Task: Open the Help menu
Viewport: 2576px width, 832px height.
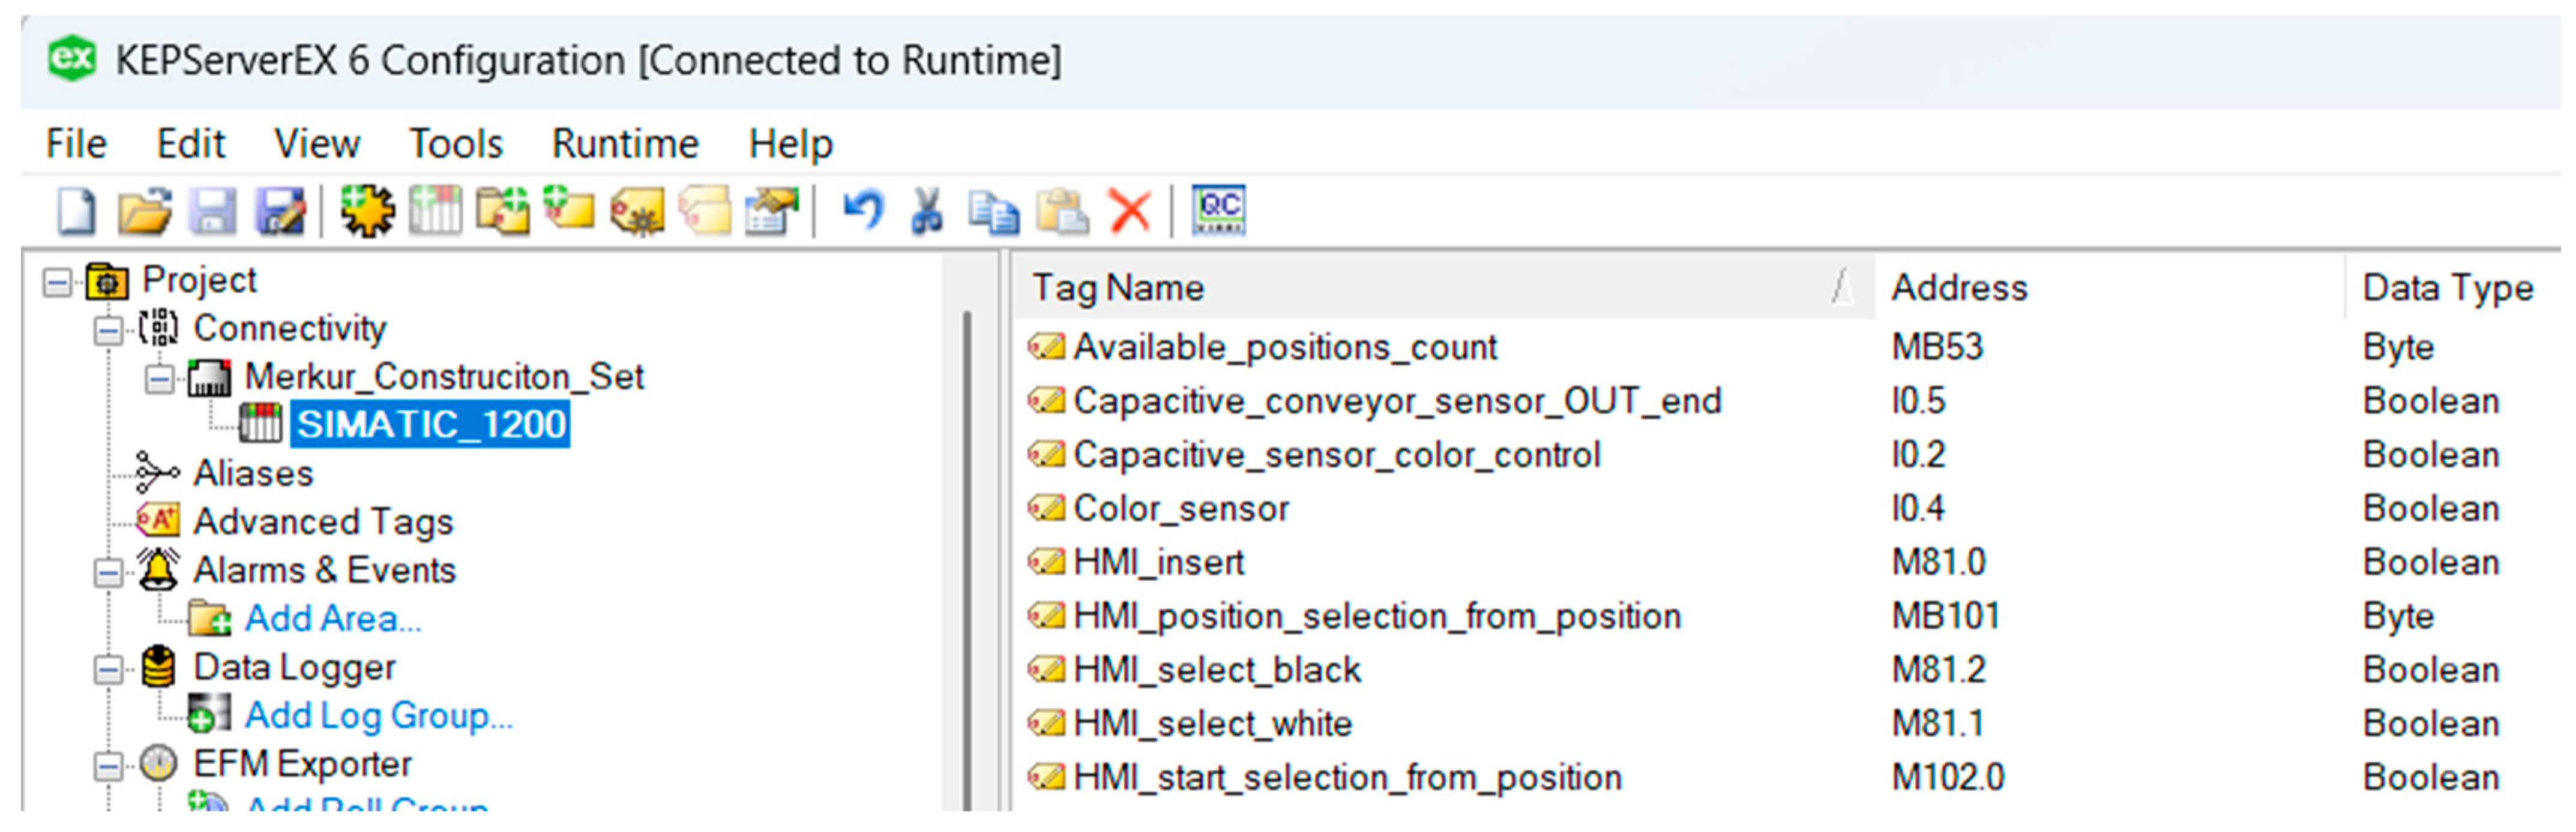Action: pos(791,144)
